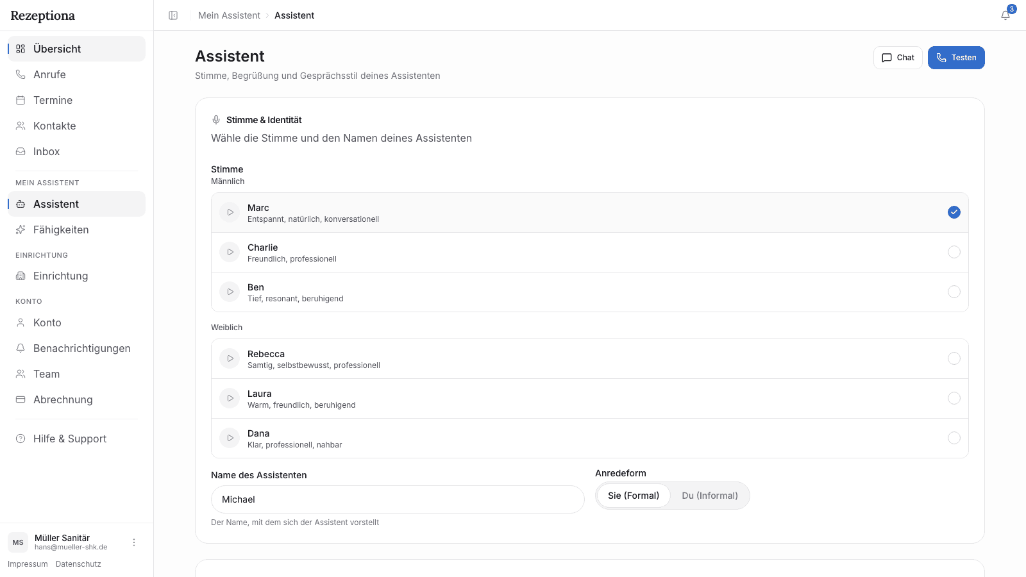
Task: Select the Marc voice radio button
Action: pyautogui.click(x=954, y=212)
